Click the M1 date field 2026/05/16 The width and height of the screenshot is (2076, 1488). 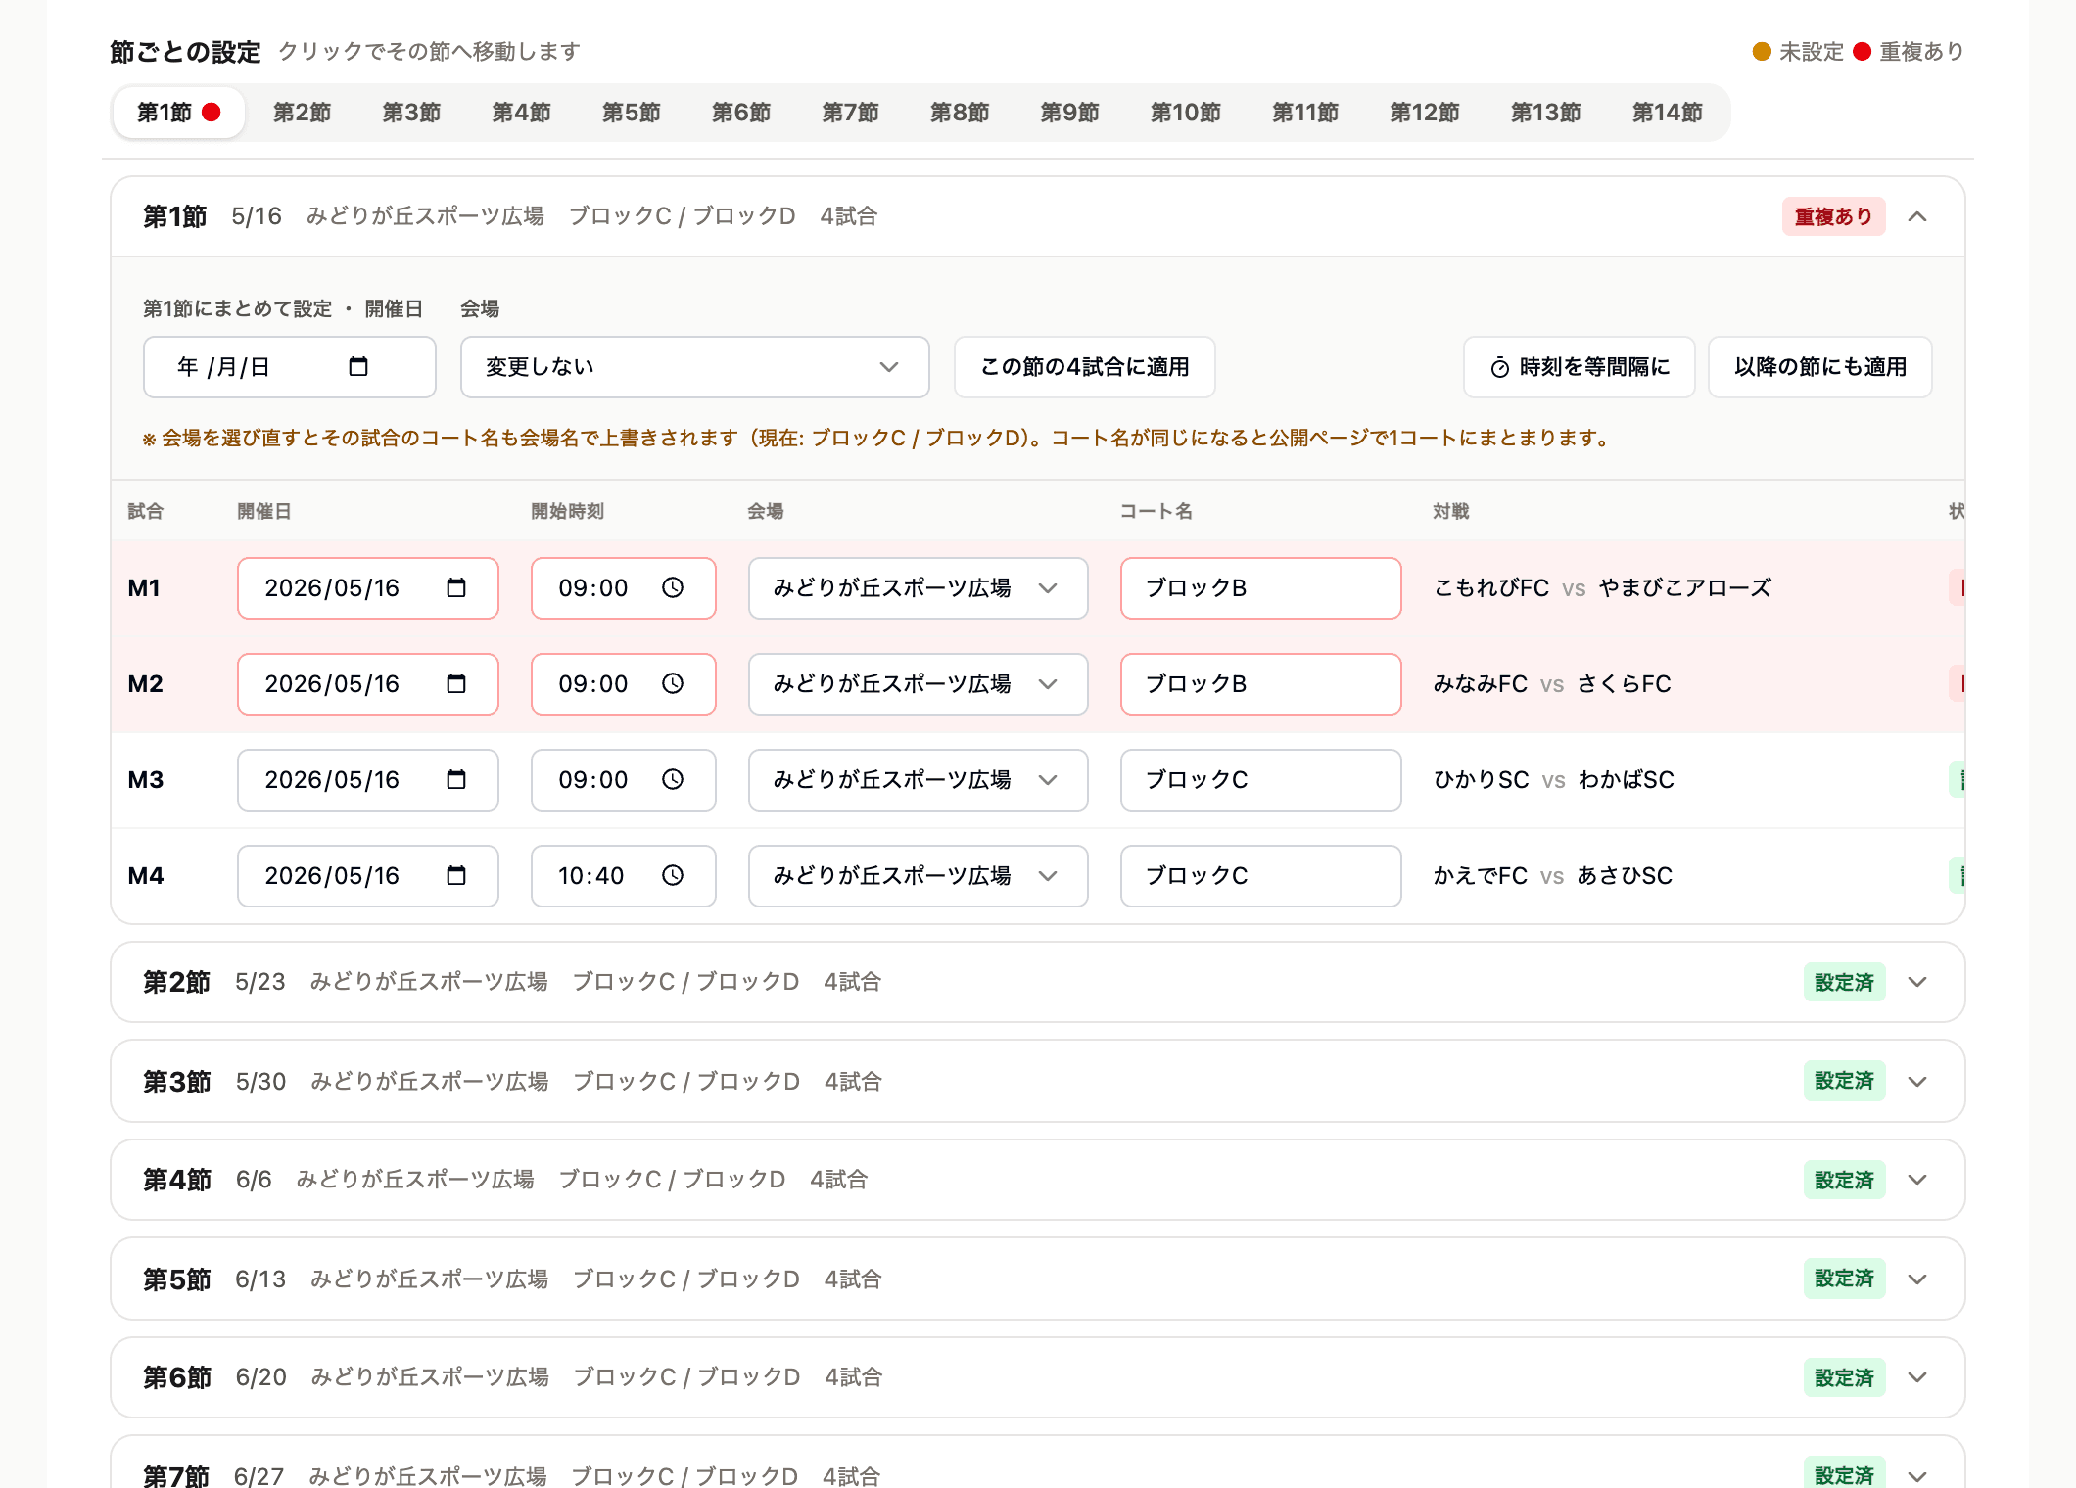click(368, 588)
